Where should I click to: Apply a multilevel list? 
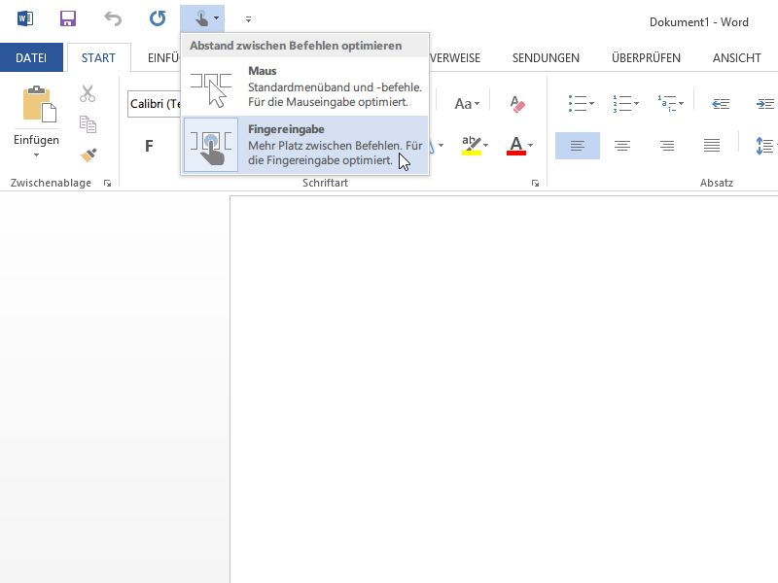[x=667, y=104]
